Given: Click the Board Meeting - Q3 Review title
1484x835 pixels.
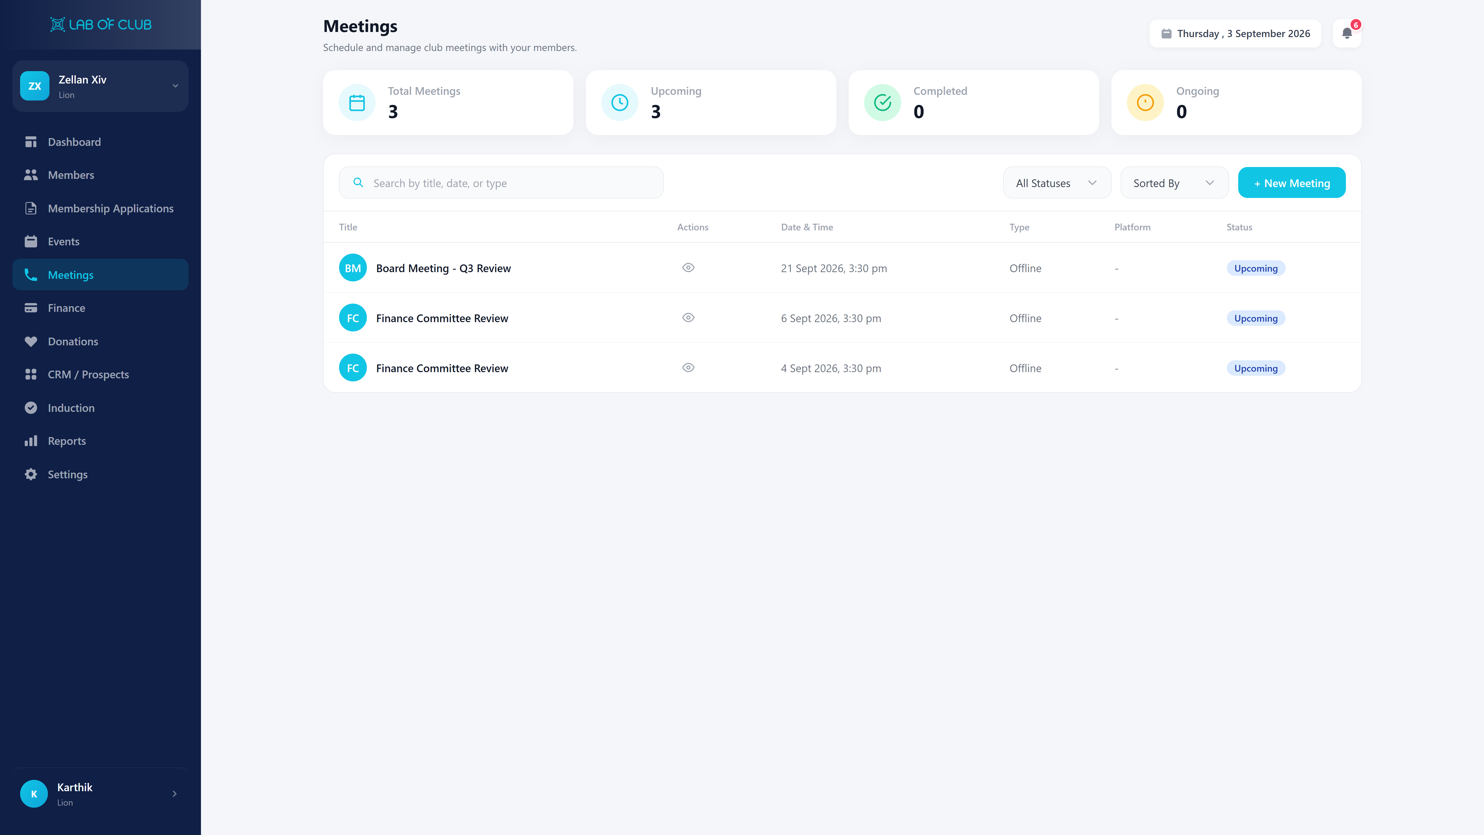Looking at the screenshot, I should (x=444, y=268).
